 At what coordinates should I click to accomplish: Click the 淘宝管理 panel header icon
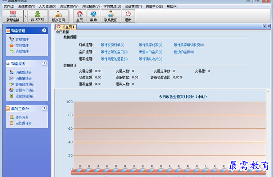[x=8, y=31]
